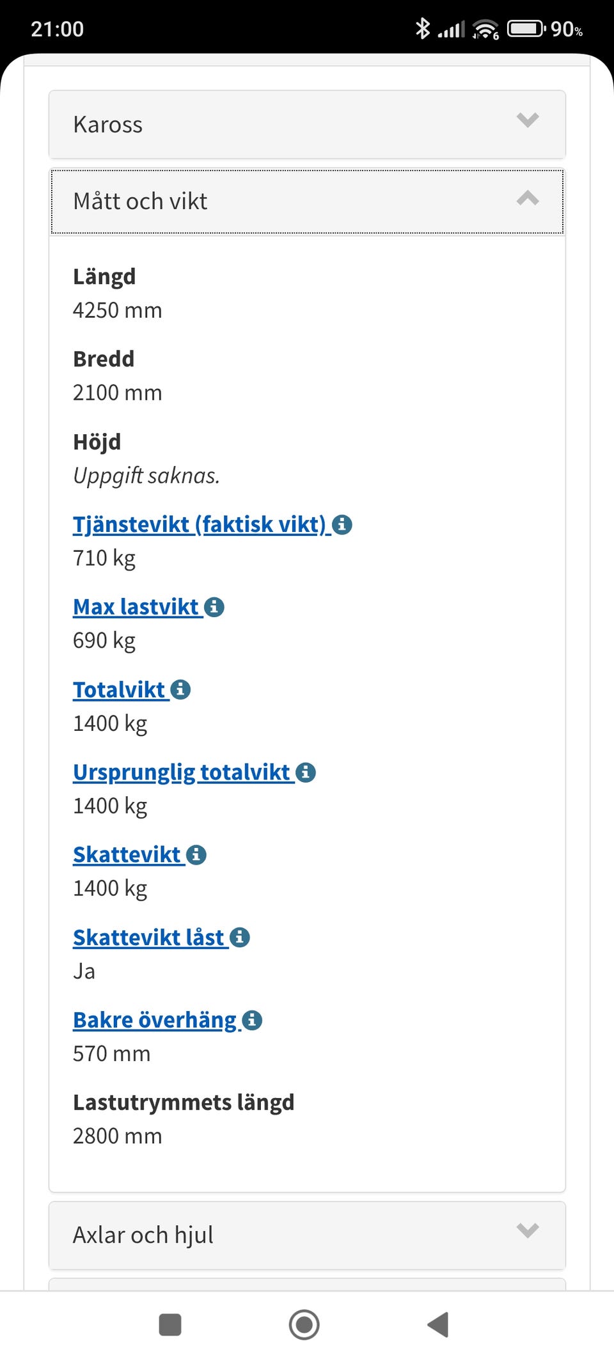Open the Tjänstevikt (faktisk vikt) link
This screenshot has height=1364, width=614.
click(199, 525)
